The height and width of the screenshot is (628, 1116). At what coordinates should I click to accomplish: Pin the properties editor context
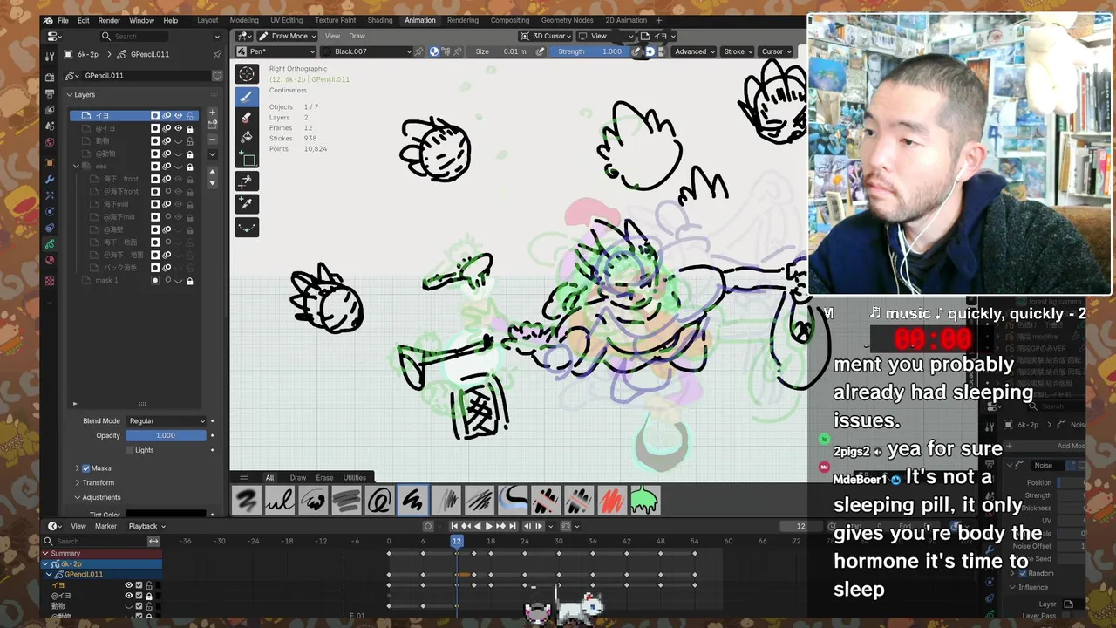point(217,54)
